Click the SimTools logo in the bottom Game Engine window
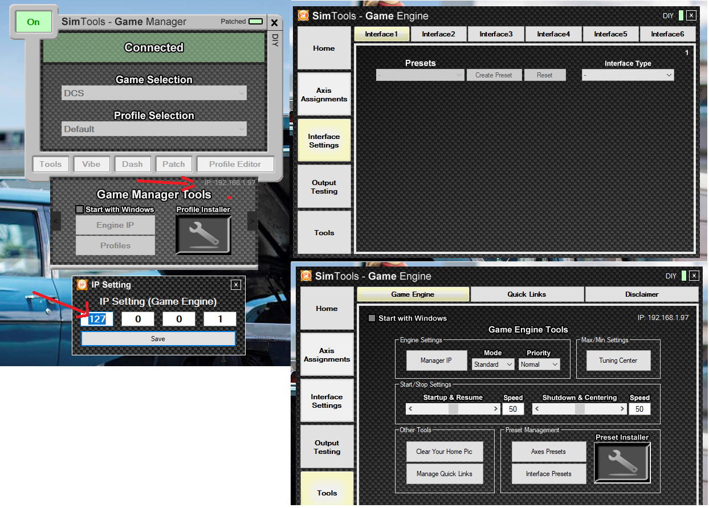This screenshot has height=508, width=709. point(306,276)
